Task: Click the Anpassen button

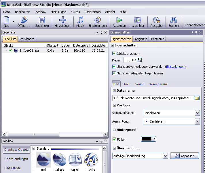Action: coord(185,156)
